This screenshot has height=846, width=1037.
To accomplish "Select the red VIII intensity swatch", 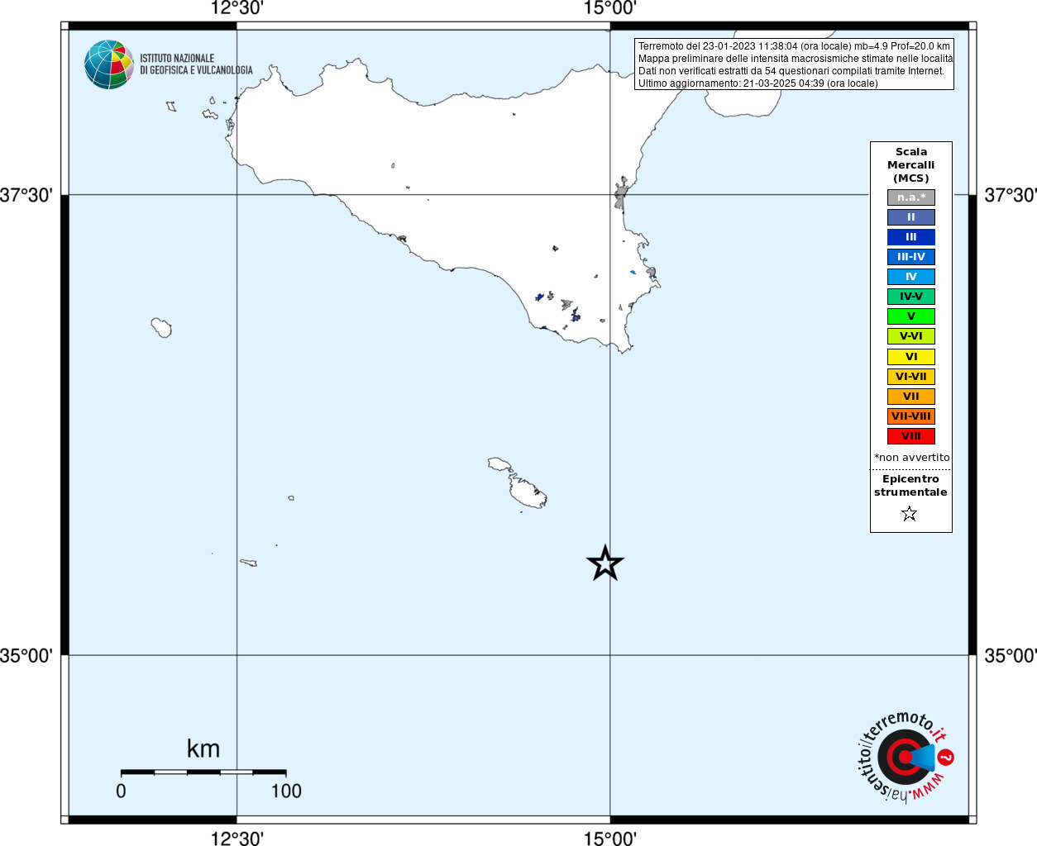I will (x=911, y=436).
